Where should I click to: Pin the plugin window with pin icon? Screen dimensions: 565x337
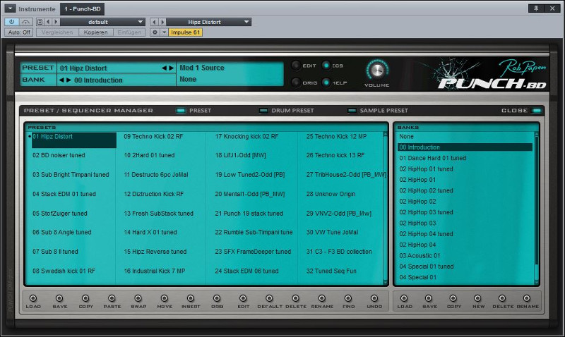point(536,8)
